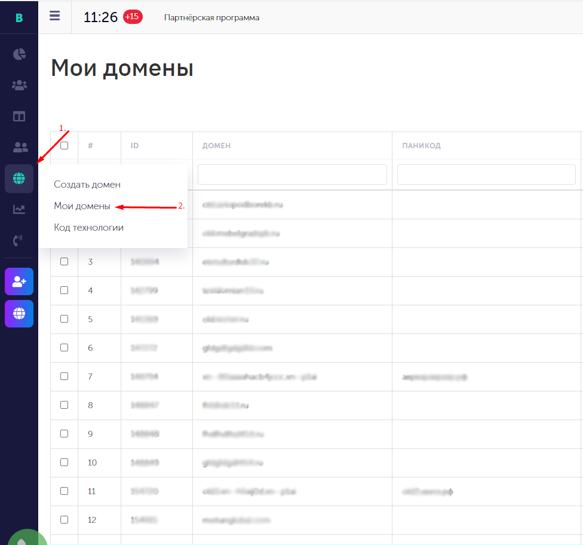Open the pie chart dashboard icon

(19, 54)
